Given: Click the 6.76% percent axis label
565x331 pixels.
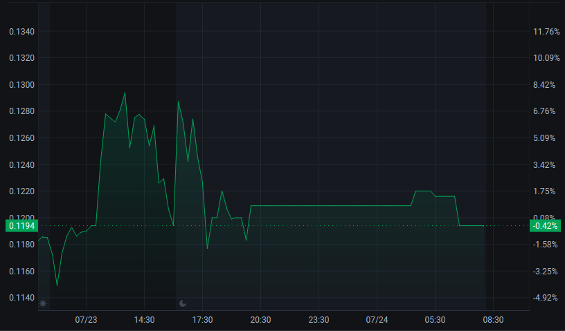Looking at the screenshot, I should coord(544,111).
